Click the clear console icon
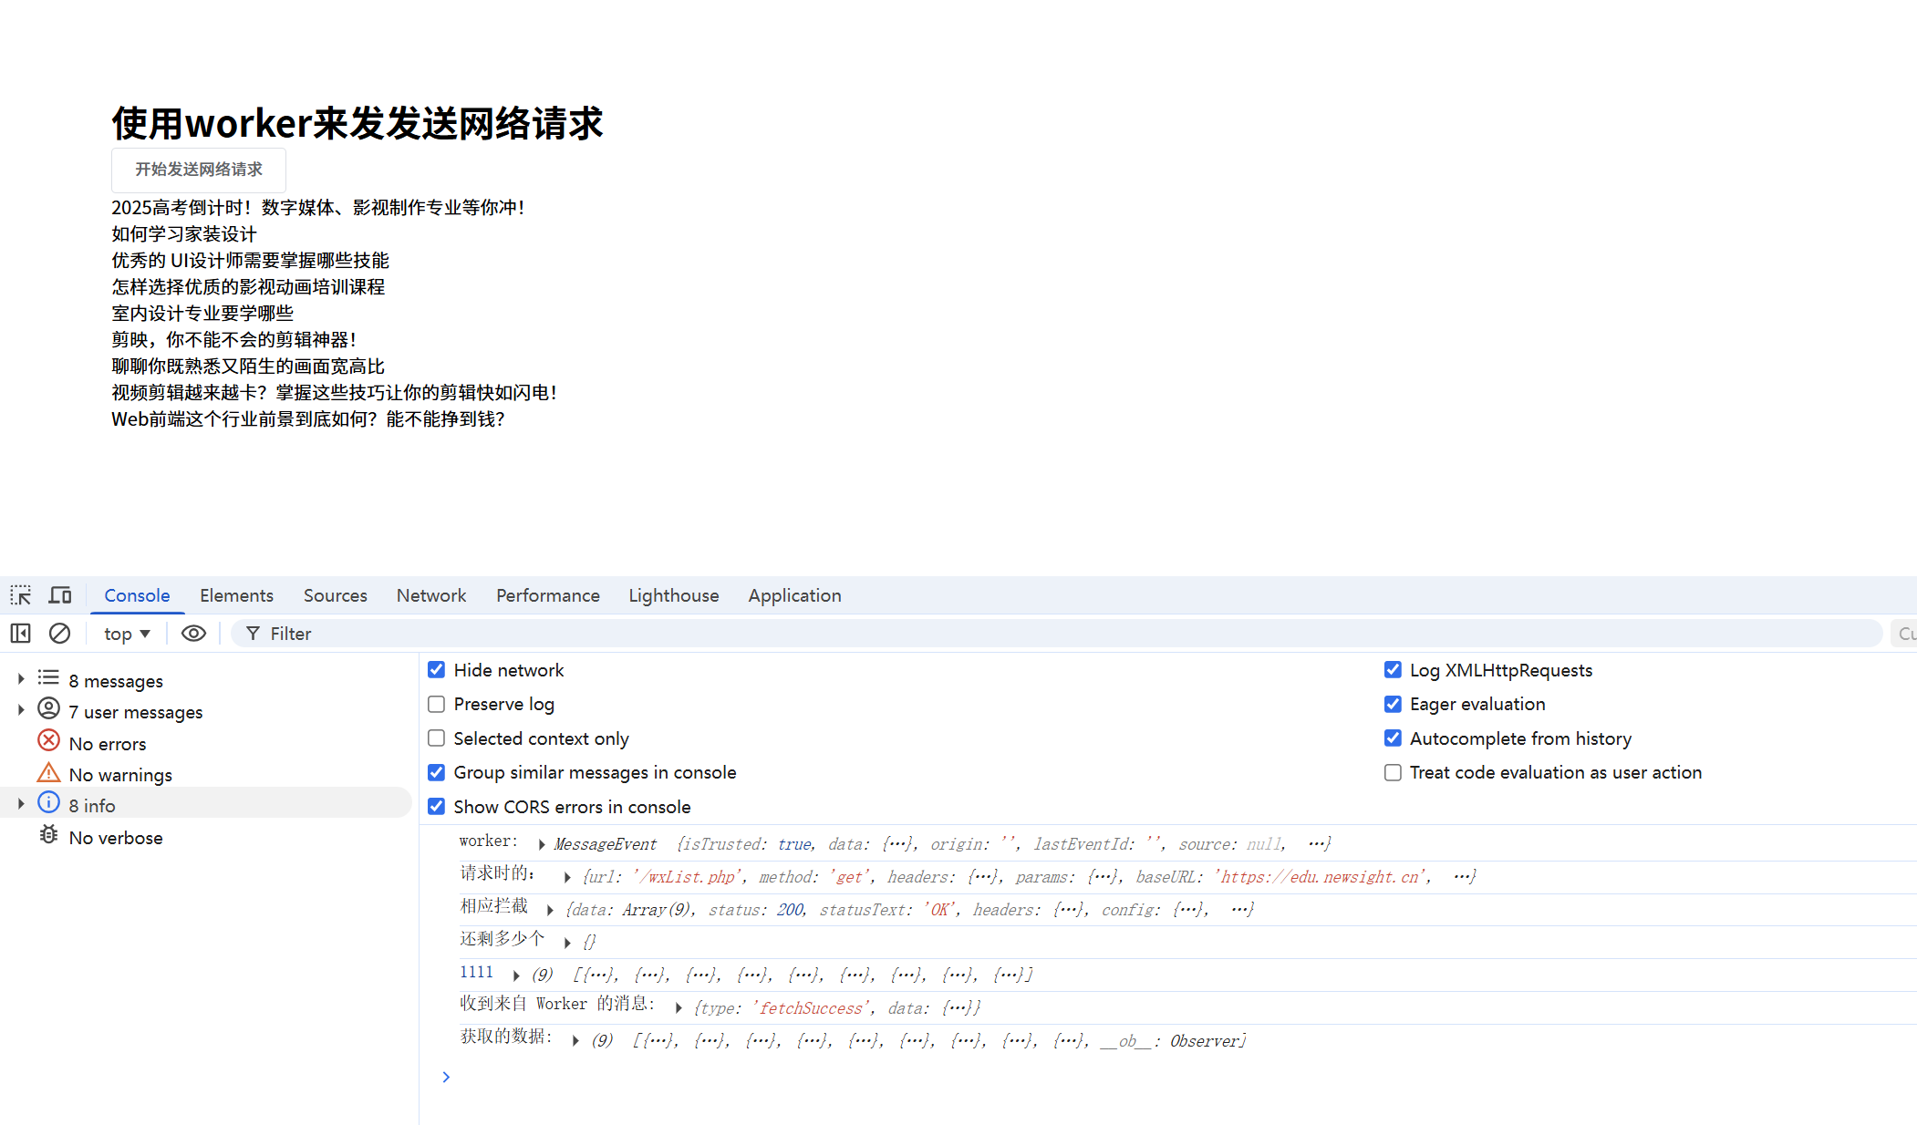Screen dimensions: 1917x1125 (59, 634)
